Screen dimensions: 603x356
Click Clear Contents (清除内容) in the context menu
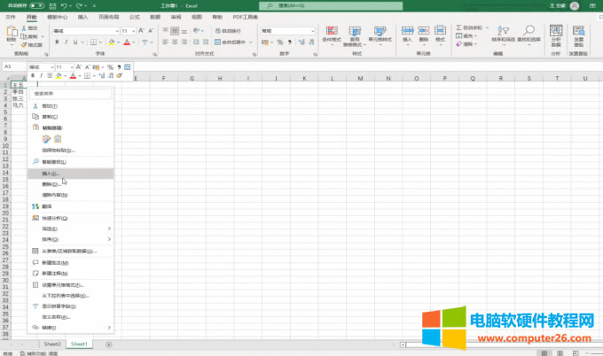pyautogui.click(x=55, y=195)
